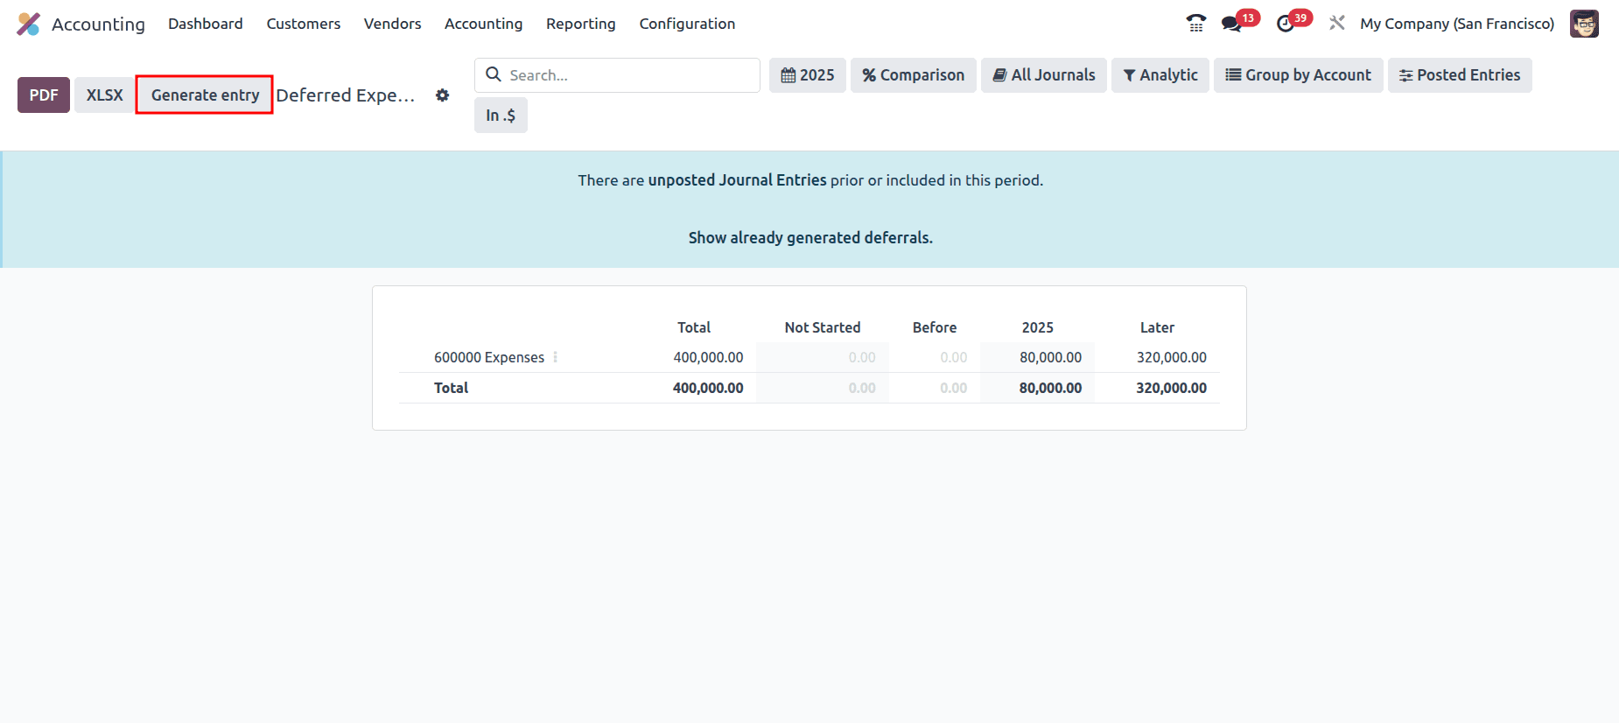Open options dots next to 600000 Expenses
This screenshot has width=1619, height=723.
[556, 357]
